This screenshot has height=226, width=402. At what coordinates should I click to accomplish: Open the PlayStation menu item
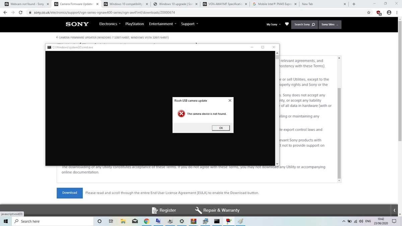[134, 24]
